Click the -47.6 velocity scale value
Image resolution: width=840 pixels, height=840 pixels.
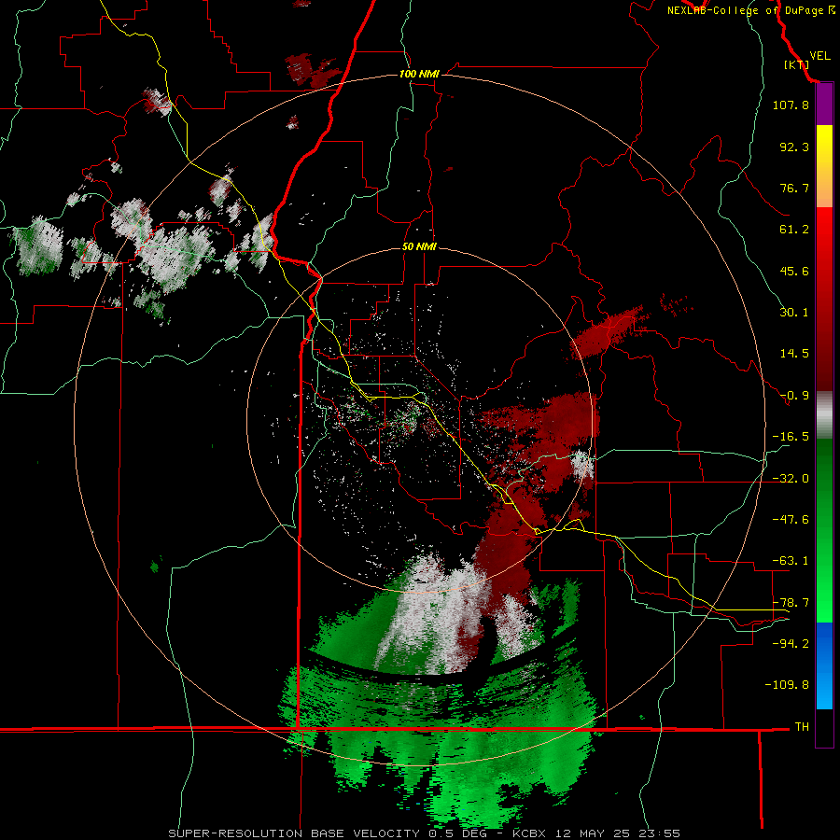click(791, 520)
